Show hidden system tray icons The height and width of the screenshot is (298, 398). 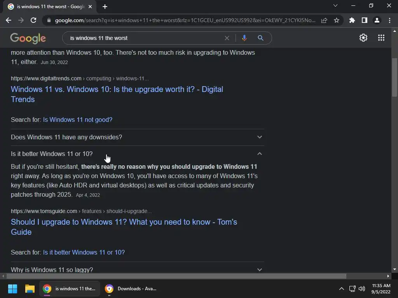[x=342, y=289]
